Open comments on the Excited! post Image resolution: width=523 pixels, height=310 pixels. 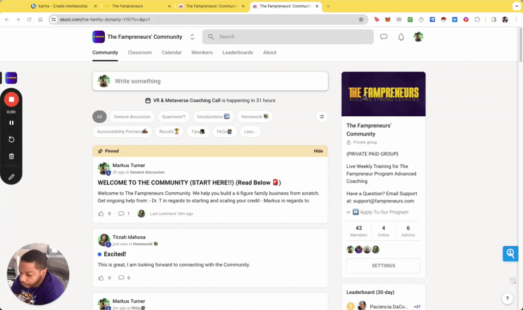[x=121, y=278]
